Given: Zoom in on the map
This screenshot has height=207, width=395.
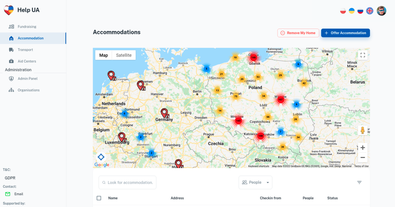Looking at the screenshot, I should pyautogui.click(x=363, y=148).
